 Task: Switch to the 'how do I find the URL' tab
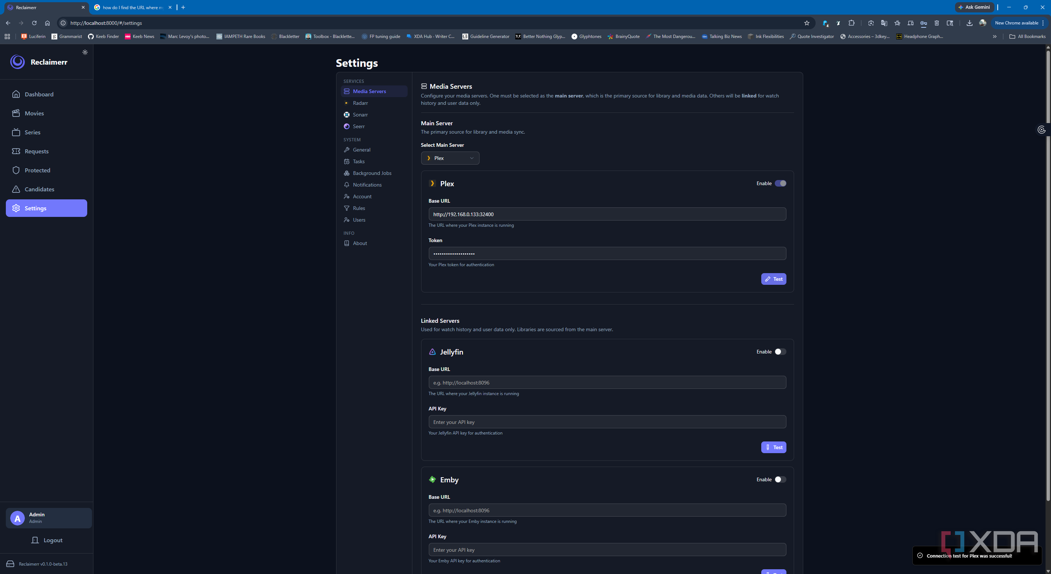(x=133, y=7)
